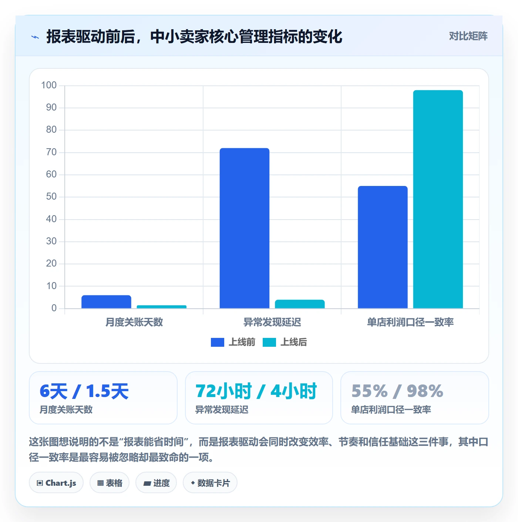Open the 6天 / 1.5天 data card
Image resolution: width=518 pixels, height=522 pixels.
(103, 398)
